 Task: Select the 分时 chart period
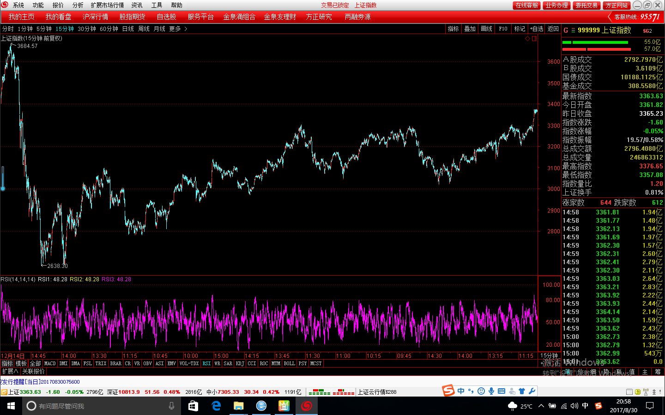[8, 29]
